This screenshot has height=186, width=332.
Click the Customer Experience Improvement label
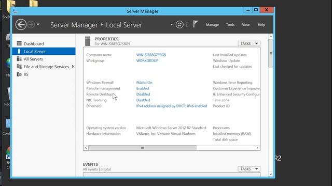click(x=237, y=88)
